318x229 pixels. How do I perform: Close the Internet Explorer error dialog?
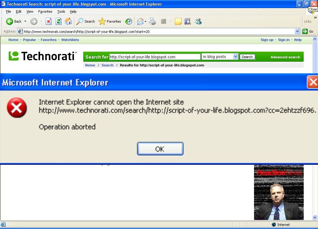pos(313,82)
